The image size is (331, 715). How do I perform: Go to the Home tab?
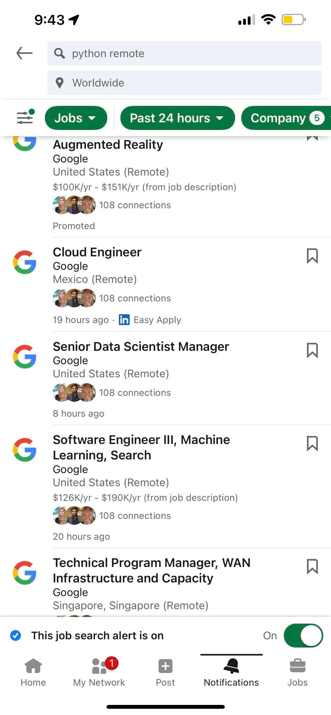[33, 673]
